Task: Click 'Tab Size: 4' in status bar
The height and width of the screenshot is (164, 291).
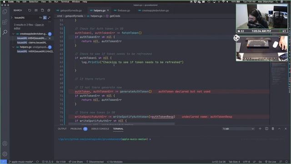Action: [234, 162]
